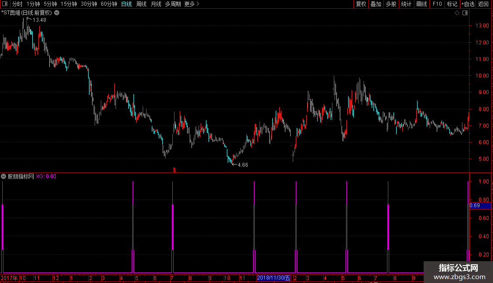The width and height of the screenshot is (493, 283).
Task: Select the 60分钟 period tab
Action: (x=109, y=4)
